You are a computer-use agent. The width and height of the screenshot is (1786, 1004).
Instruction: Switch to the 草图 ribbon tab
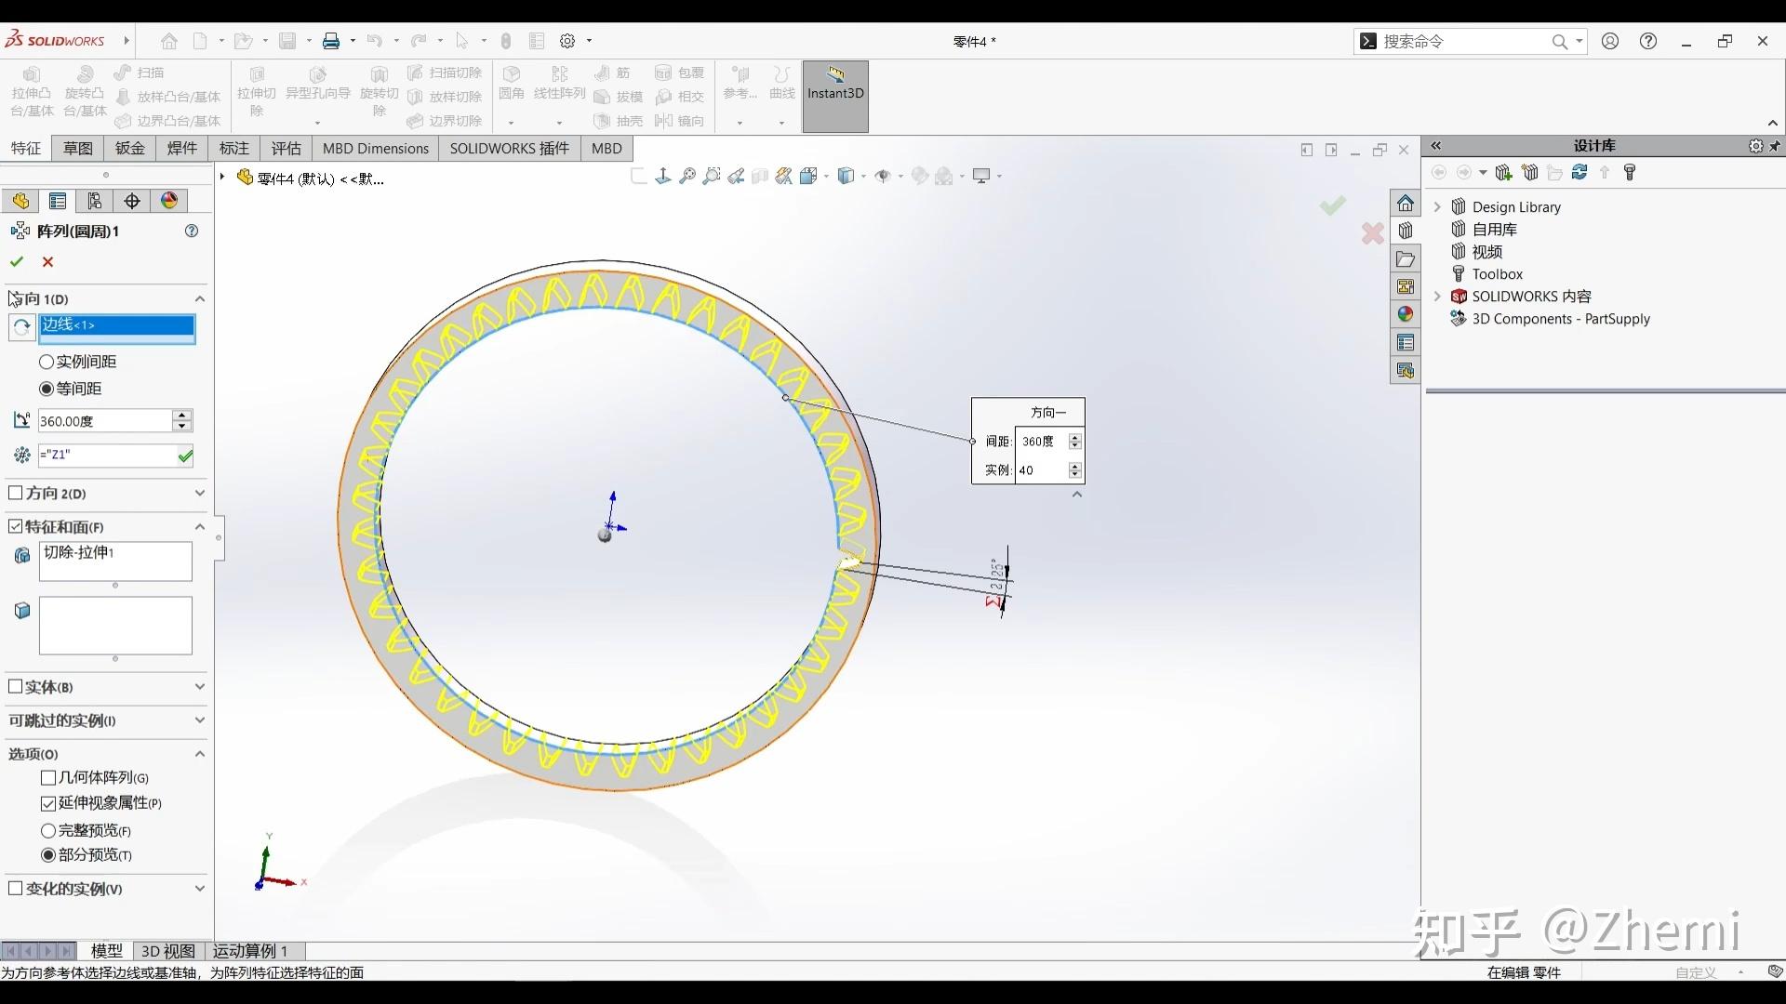pos(77,148)
